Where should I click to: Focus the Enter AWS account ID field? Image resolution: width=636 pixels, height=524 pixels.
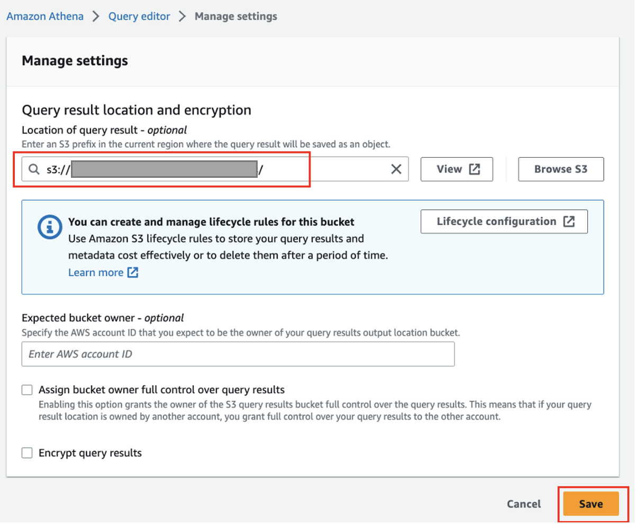(238, 354)
